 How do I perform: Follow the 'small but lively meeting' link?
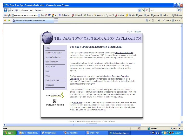[x=124, y=53]
